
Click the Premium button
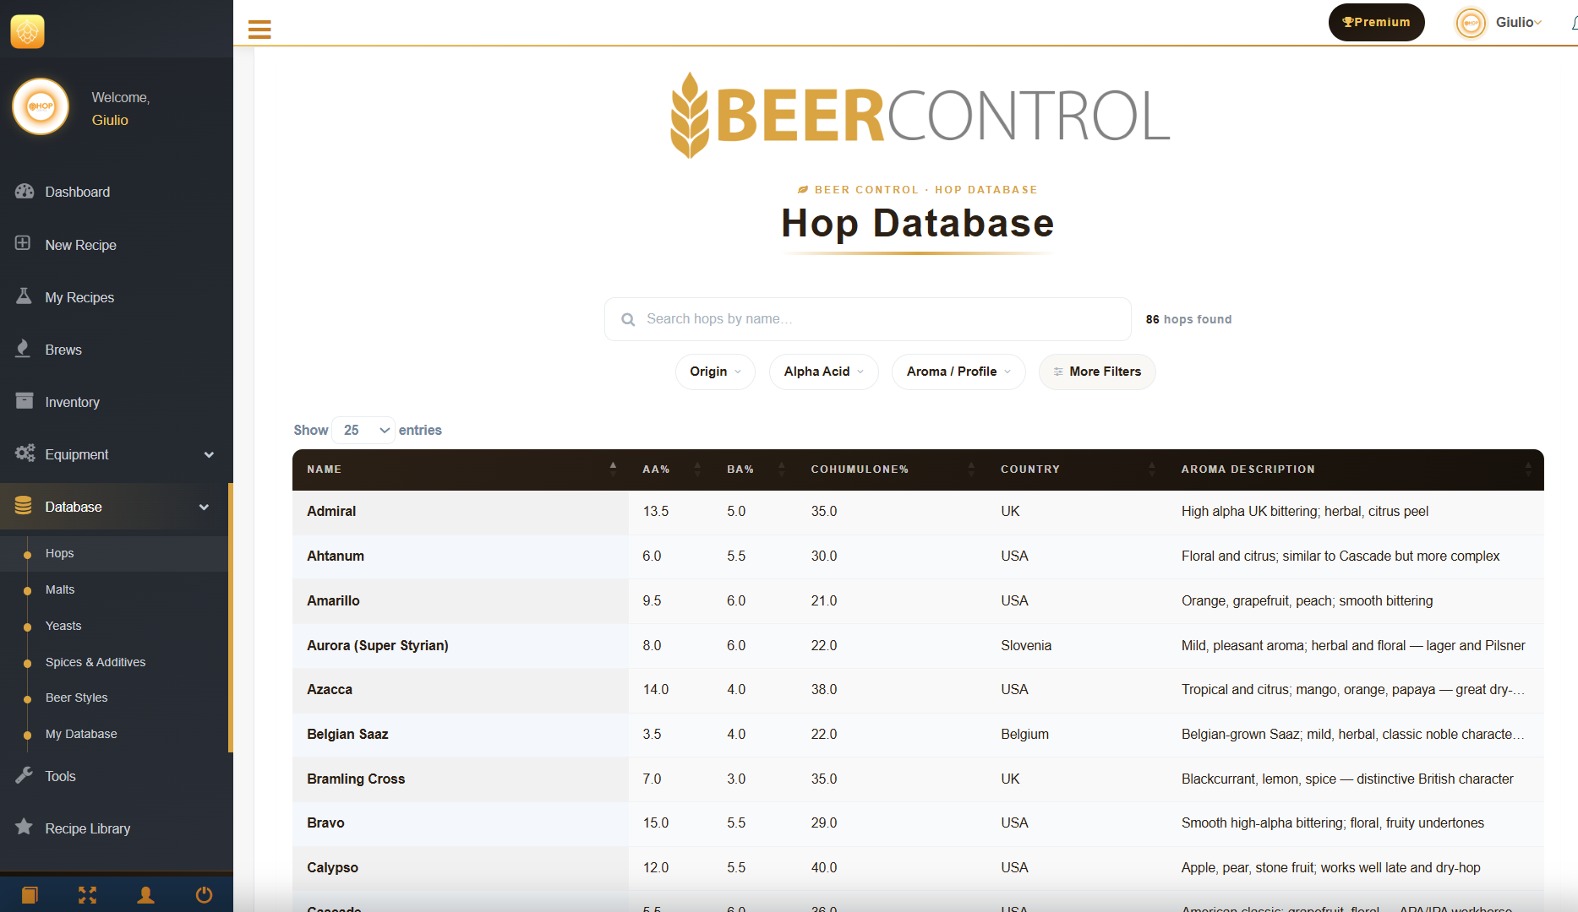(1376, 22)
